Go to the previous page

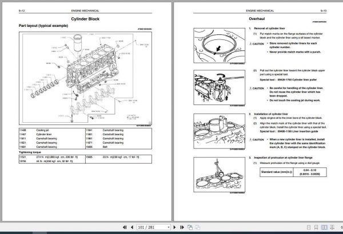pyautogui.click(x=132, y=227)
